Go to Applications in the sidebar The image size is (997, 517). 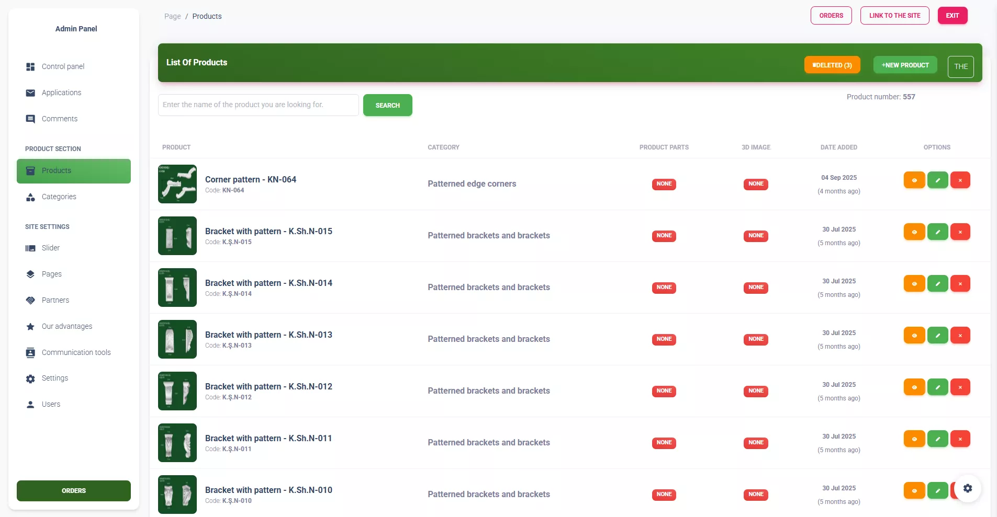[x=61, y=93]
